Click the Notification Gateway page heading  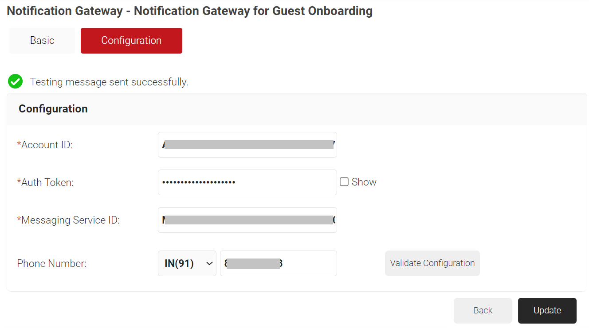(190, 11)
